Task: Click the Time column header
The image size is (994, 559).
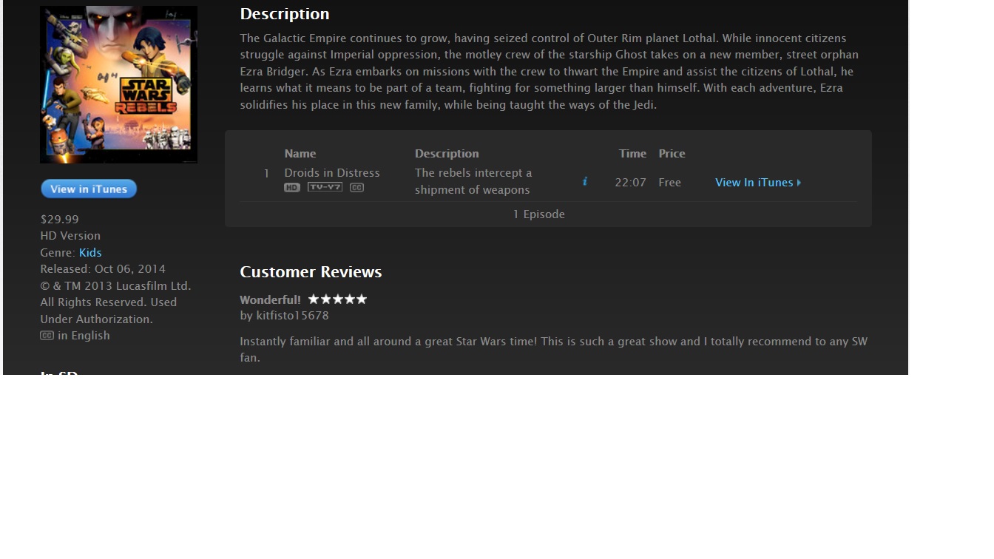Action: point(632,154)
